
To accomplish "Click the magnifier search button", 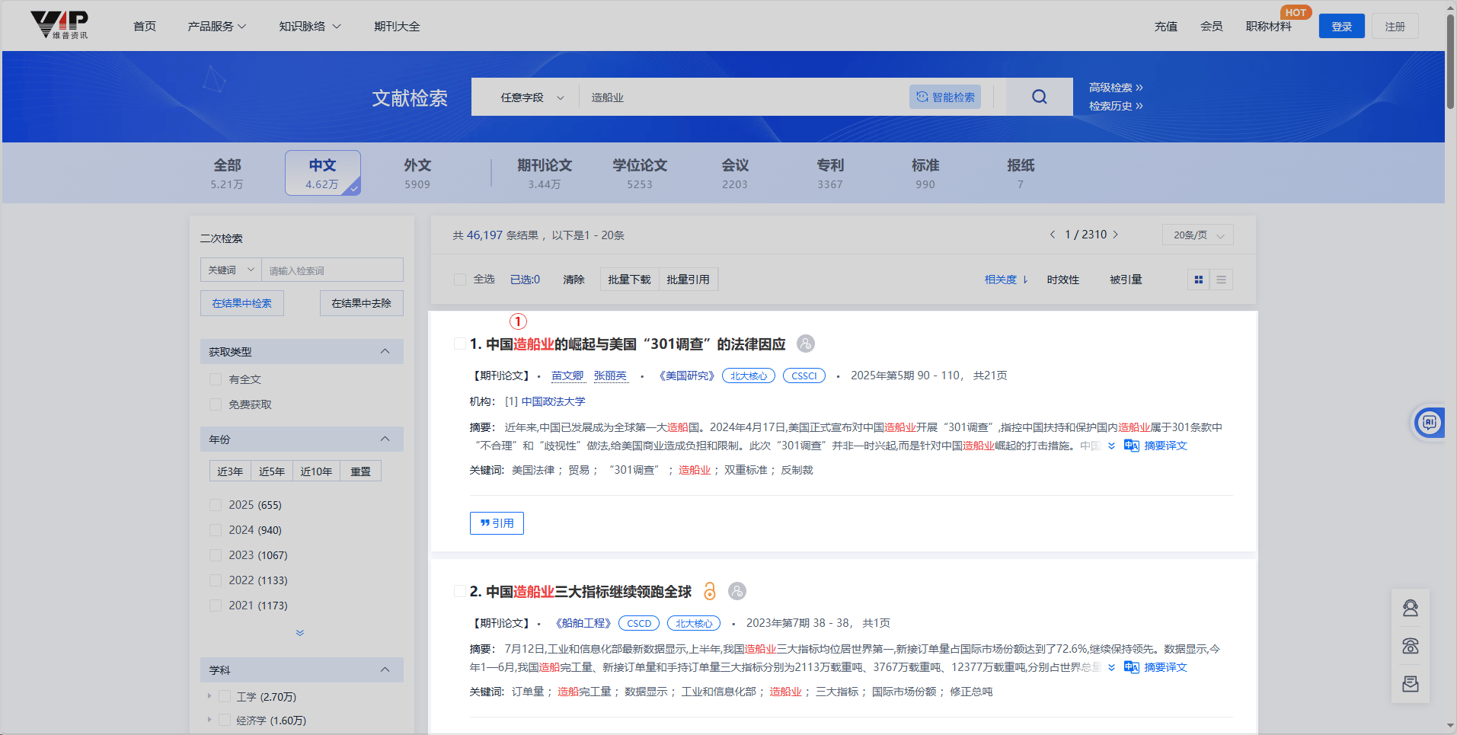I will [1039, 97].
